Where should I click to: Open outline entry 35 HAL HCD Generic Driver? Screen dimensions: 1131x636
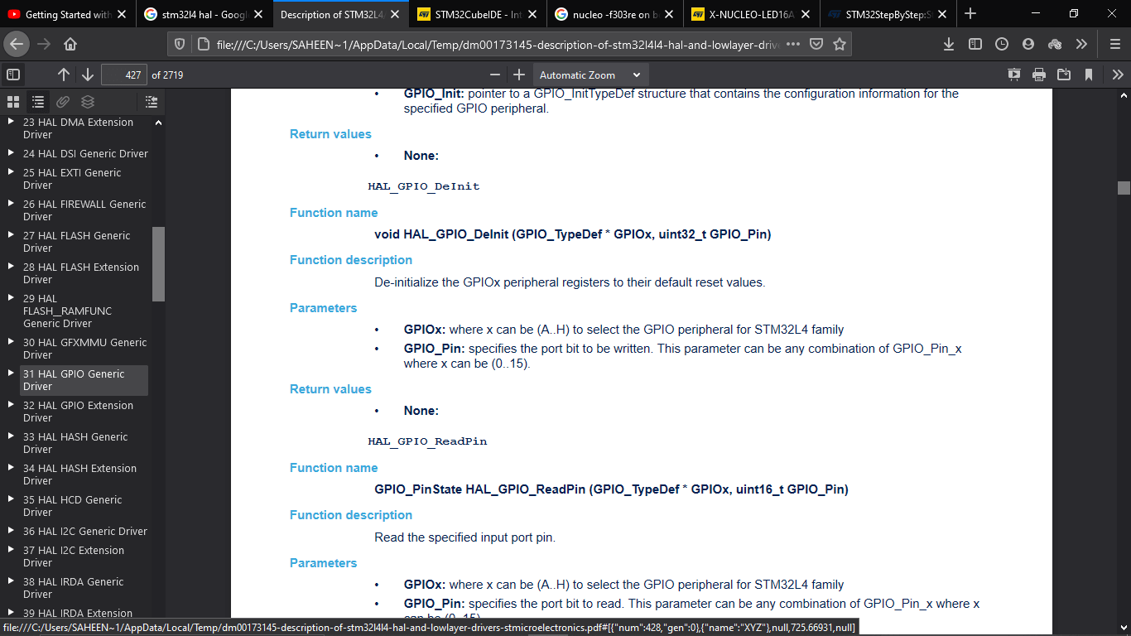[72, 506]
